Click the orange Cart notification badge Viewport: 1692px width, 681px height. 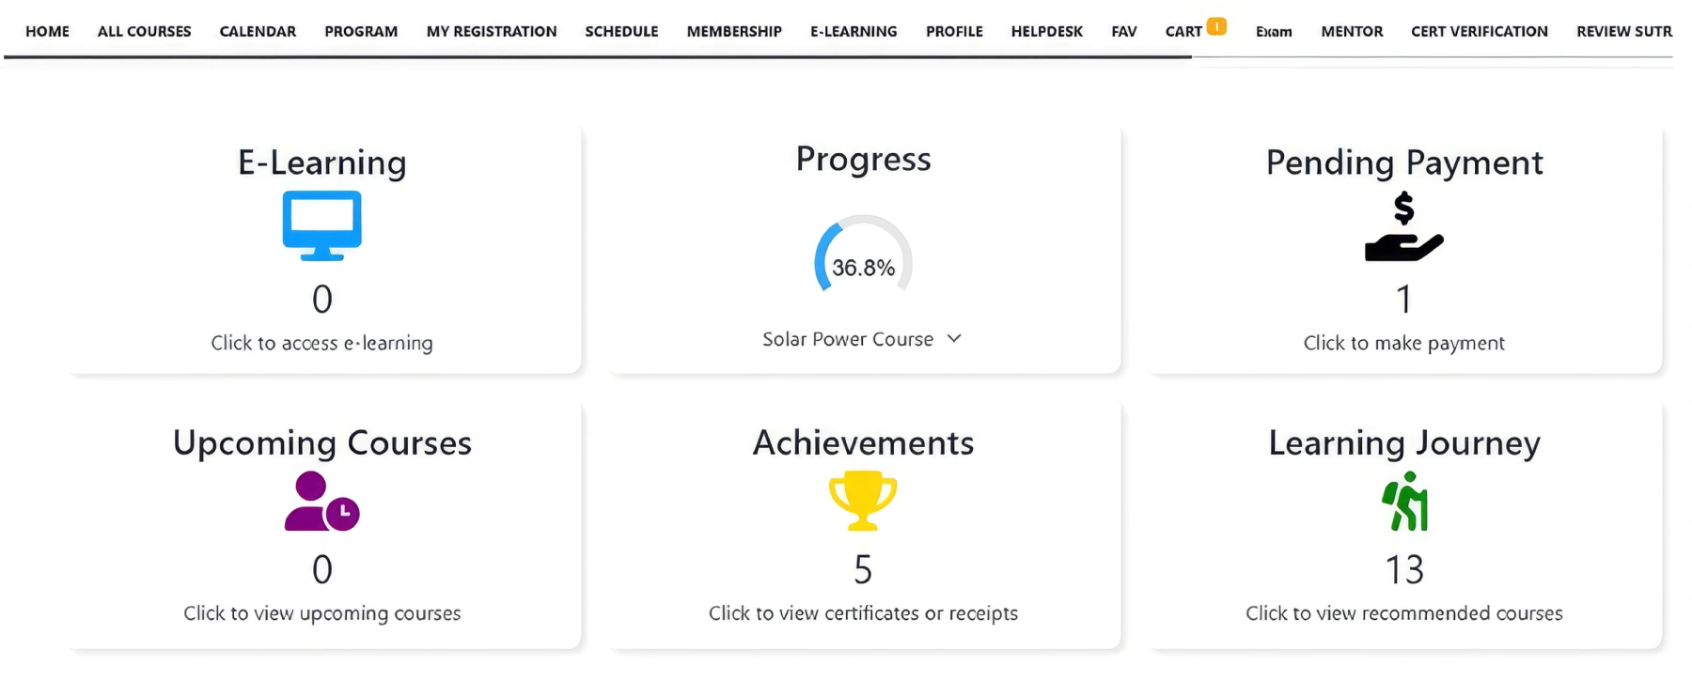[x=1216, y=26]
